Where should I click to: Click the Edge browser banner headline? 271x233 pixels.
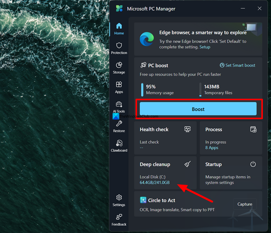point(203,33)
